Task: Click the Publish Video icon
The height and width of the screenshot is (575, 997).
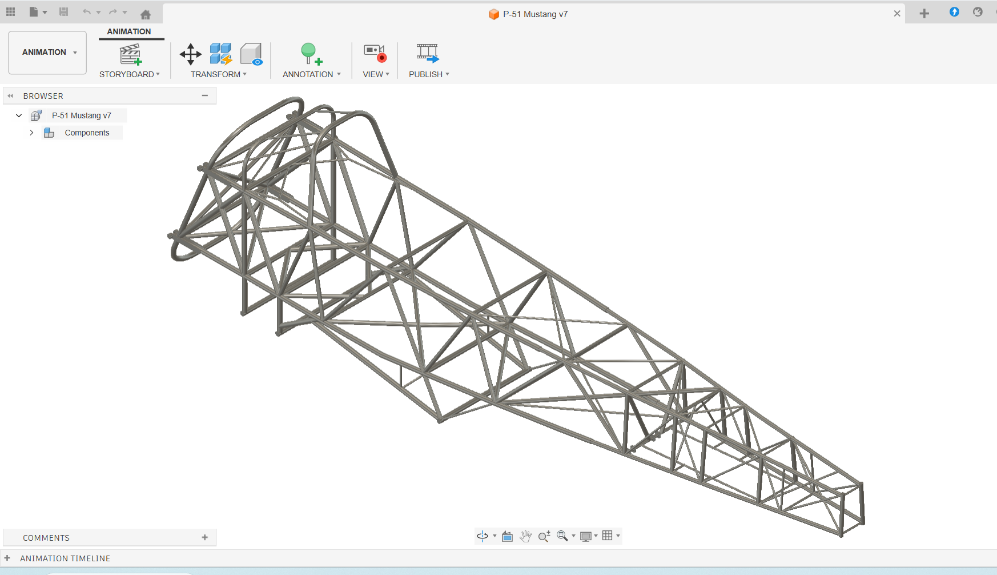Action: tap(427, 53)
